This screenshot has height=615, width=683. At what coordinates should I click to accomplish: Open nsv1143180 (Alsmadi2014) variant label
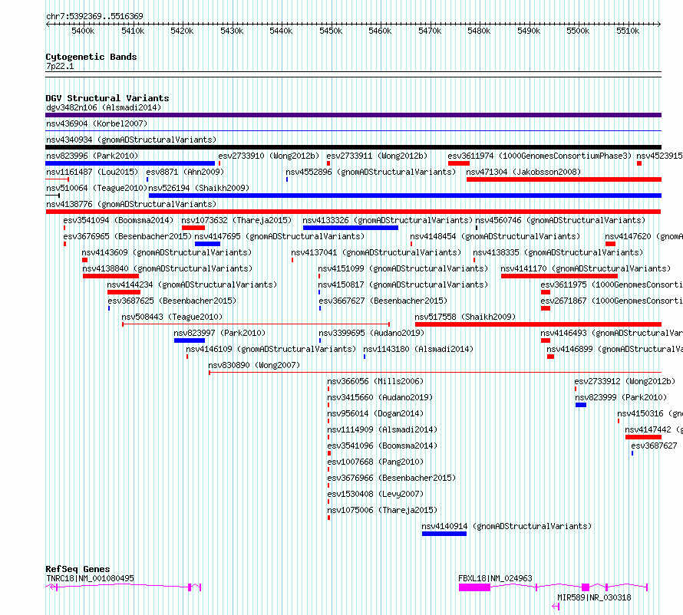(x=418, y=349)
